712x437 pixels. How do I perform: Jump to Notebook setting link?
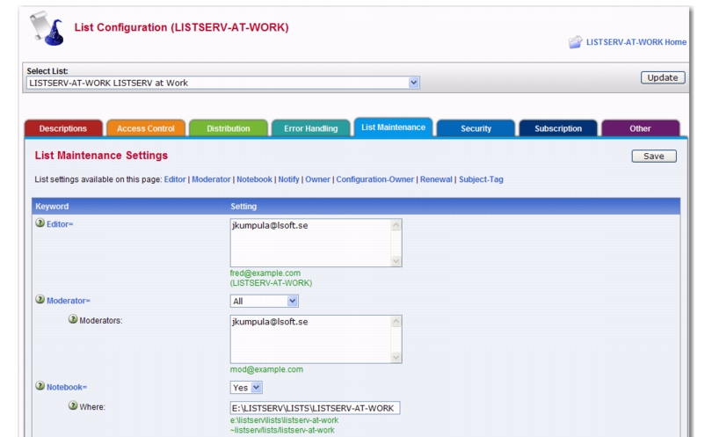click(254, 179)
